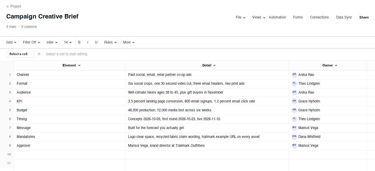This screenshot has width=375, height=171.
Task: Expand the Grid view dropdown
Action: [x=11, y=42]
